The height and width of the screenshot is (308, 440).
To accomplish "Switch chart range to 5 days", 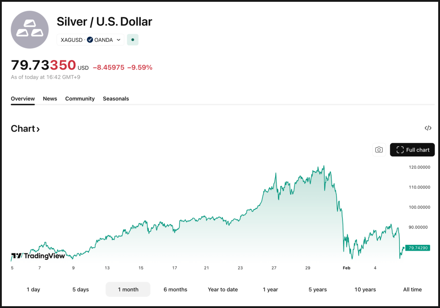I will point(81,289).
